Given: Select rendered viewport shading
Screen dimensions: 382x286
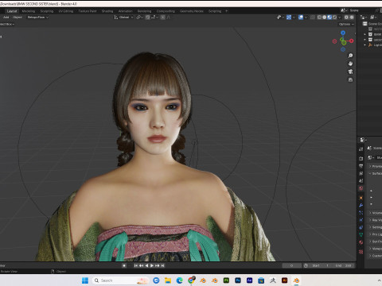Looking at the screenshot, I should pyautogui.click(x=334, y=17).
